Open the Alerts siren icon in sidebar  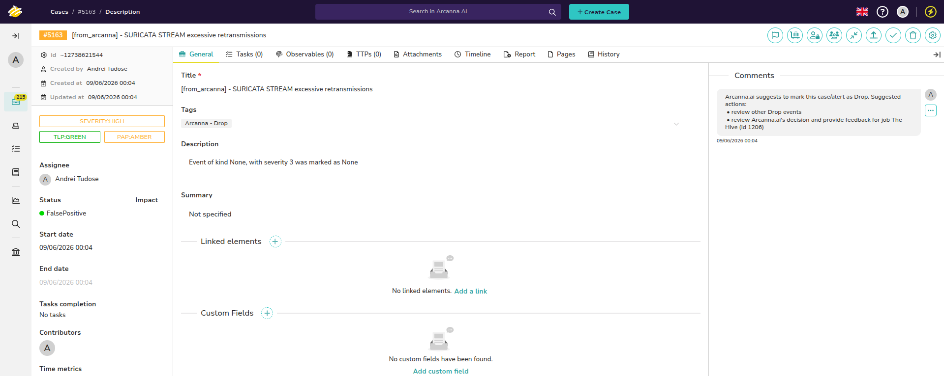pyautogui.click(x=16, y=126)
